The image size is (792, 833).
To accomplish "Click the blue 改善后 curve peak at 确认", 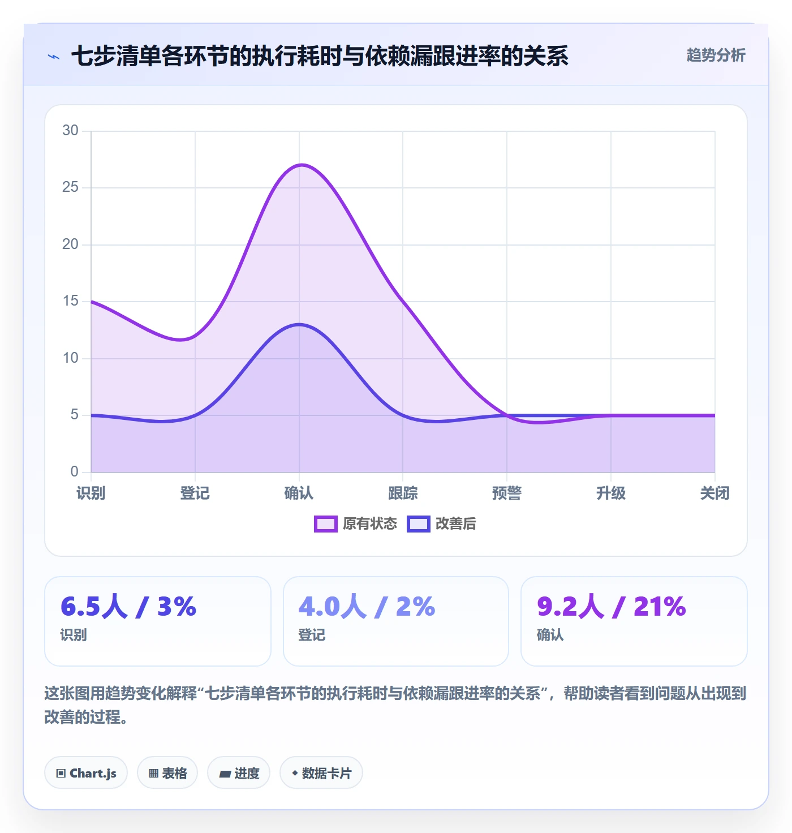I will pyautogui.click(x=299, y=324).
